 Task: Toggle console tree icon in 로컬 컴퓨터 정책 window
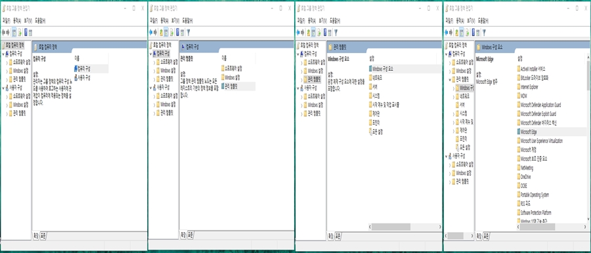14,32
